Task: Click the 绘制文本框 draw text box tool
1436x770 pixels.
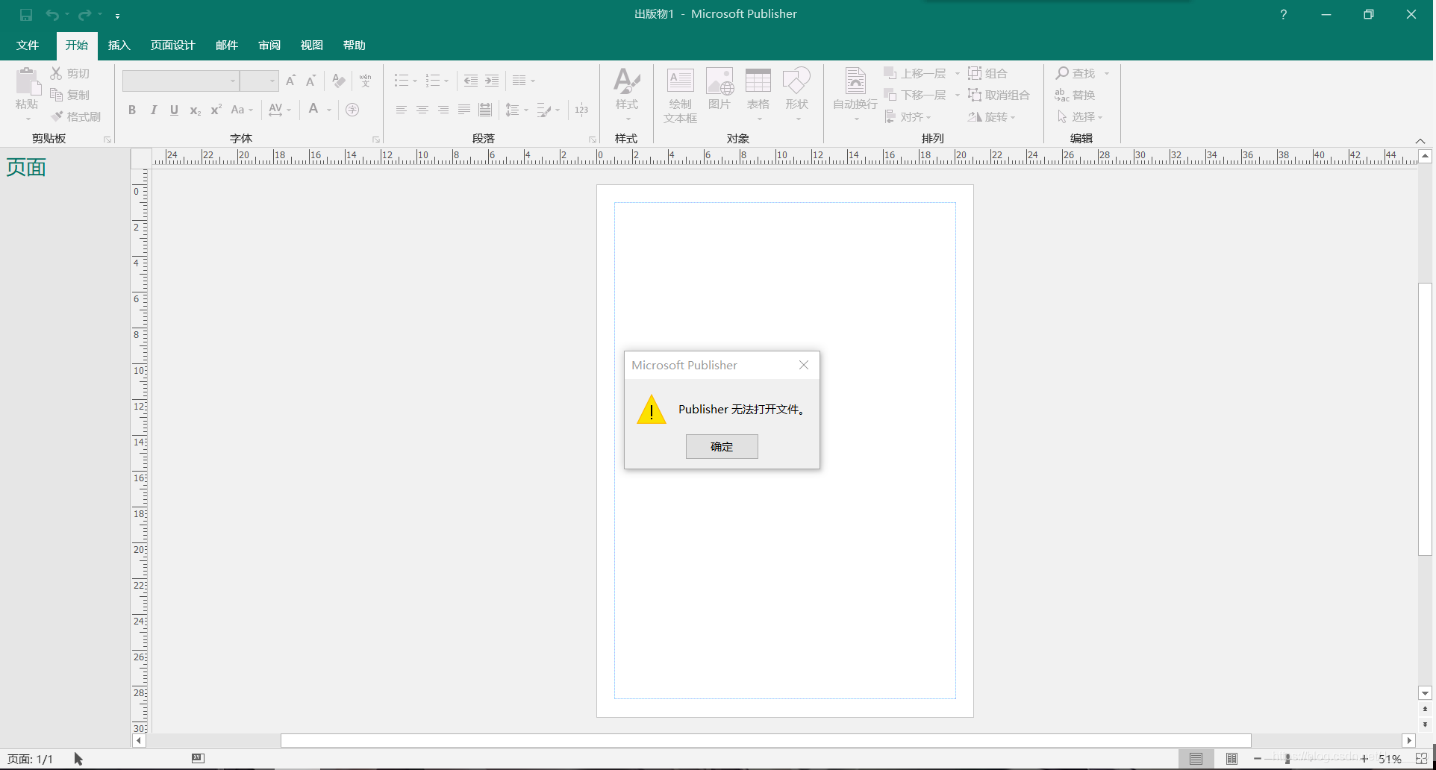Action: click(x=680, y=95)
